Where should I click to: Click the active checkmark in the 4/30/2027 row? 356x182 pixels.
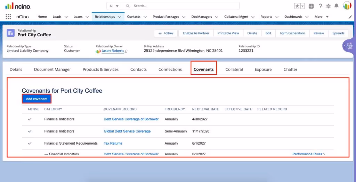[30, 119]
